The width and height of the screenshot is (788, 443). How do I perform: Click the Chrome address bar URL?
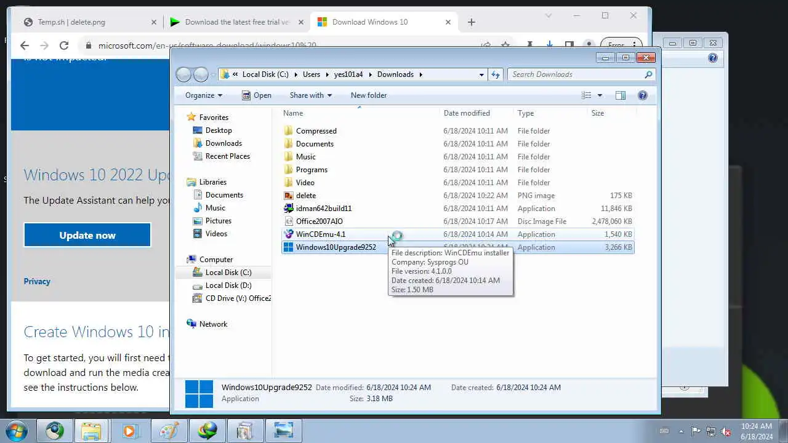click(207, 46)
